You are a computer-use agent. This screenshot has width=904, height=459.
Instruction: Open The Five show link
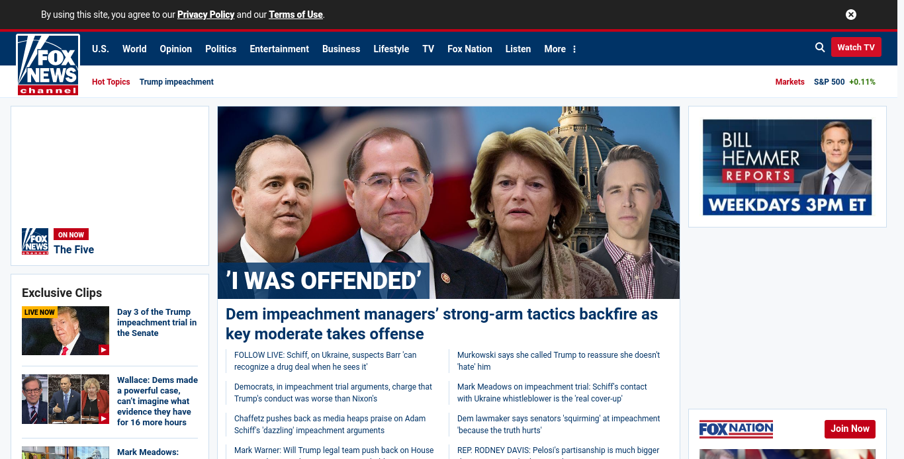(74, 249)
